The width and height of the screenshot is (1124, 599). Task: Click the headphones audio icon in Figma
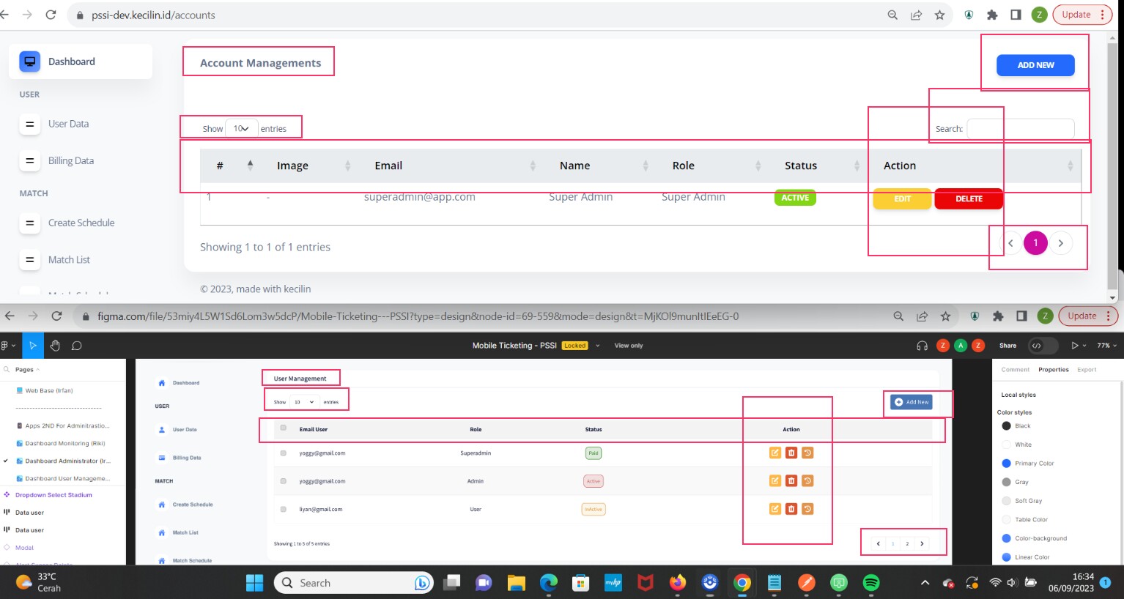pyautogui.click(x=922, y=346)
